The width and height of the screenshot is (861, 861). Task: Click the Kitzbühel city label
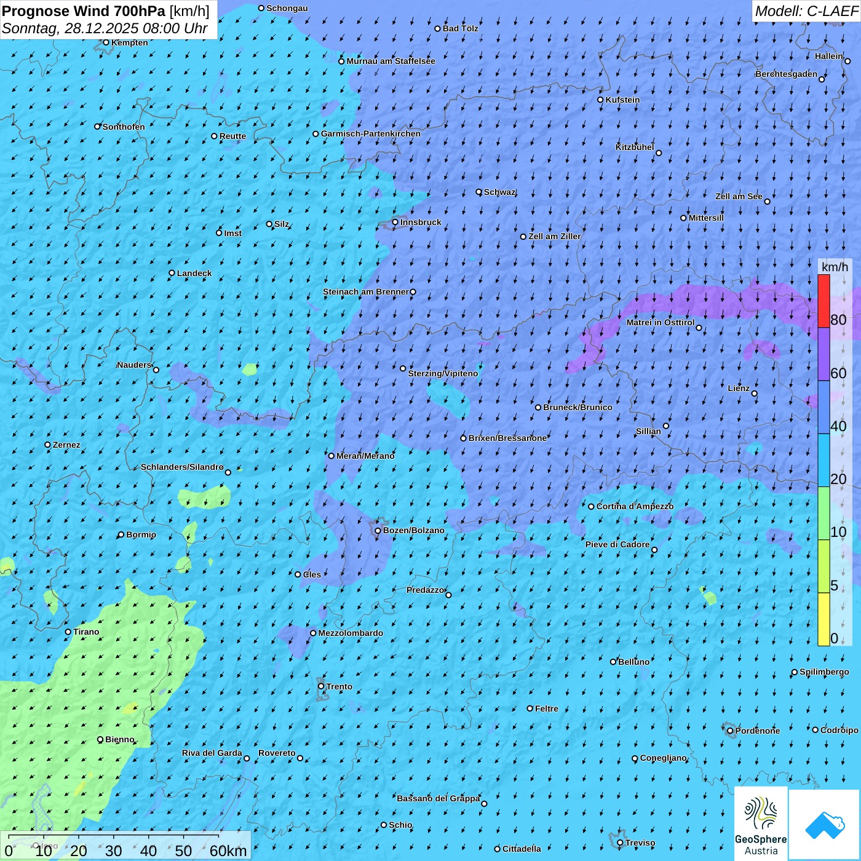(x=635, y=147)
